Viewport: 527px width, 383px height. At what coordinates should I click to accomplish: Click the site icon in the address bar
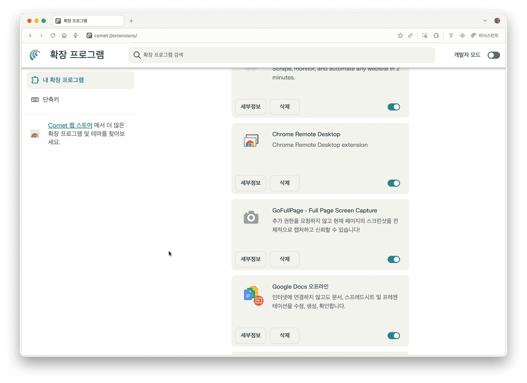[89, 36]
